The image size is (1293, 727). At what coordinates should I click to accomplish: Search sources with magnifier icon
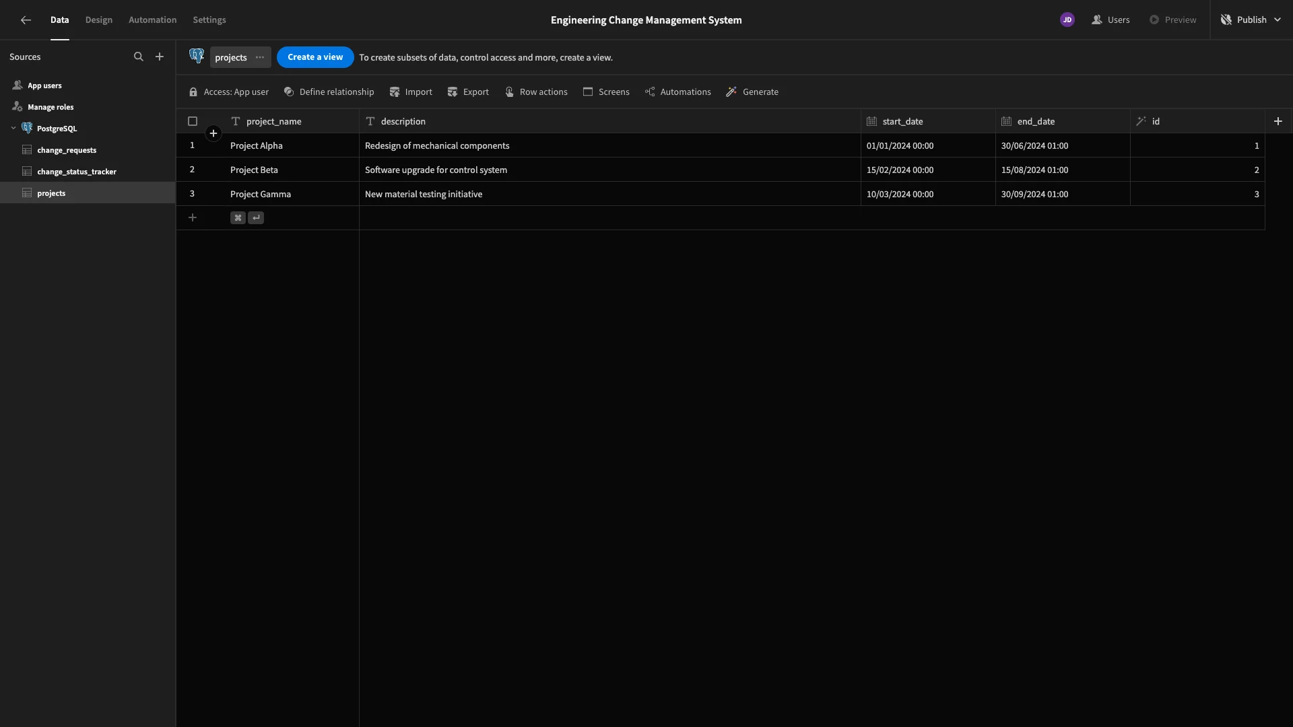139,57
